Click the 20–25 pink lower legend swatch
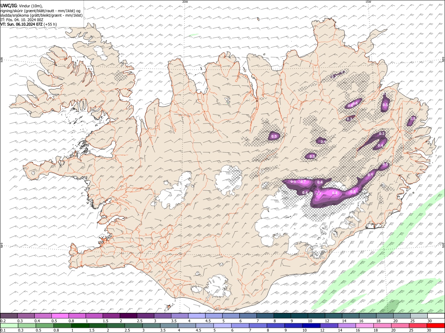Viewport: 445px width, 333px height. coord(400,326)
